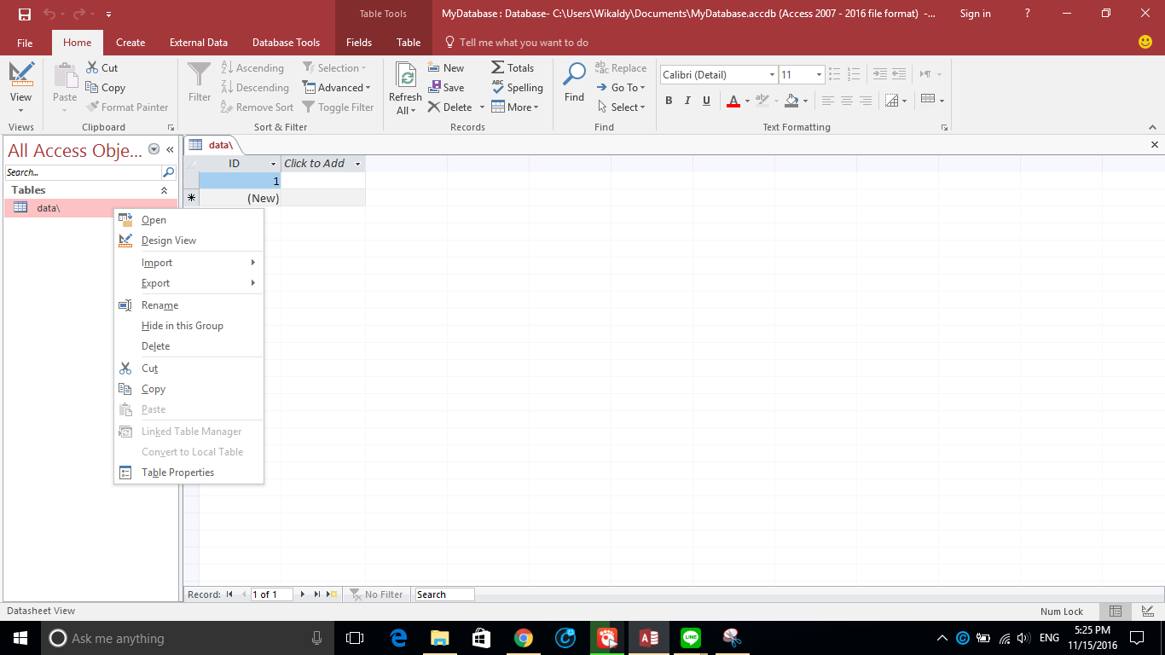Align text to the left
Screen dimensions: 1165x655
827,101
